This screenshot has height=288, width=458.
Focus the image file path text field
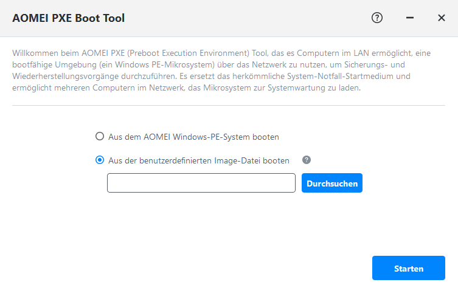pyautogui.click(x=201, y=183)
